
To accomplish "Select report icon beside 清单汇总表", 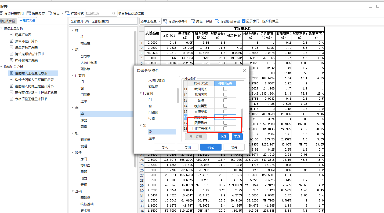I will coord(11,35).
